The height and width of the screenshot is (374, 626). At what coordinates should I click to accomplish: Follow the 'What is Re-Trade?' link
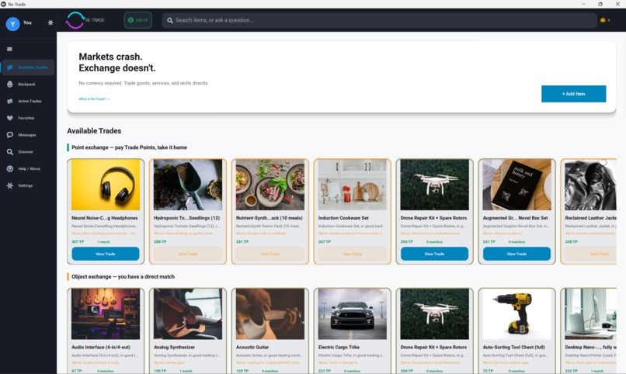click(x=94, y=99)
